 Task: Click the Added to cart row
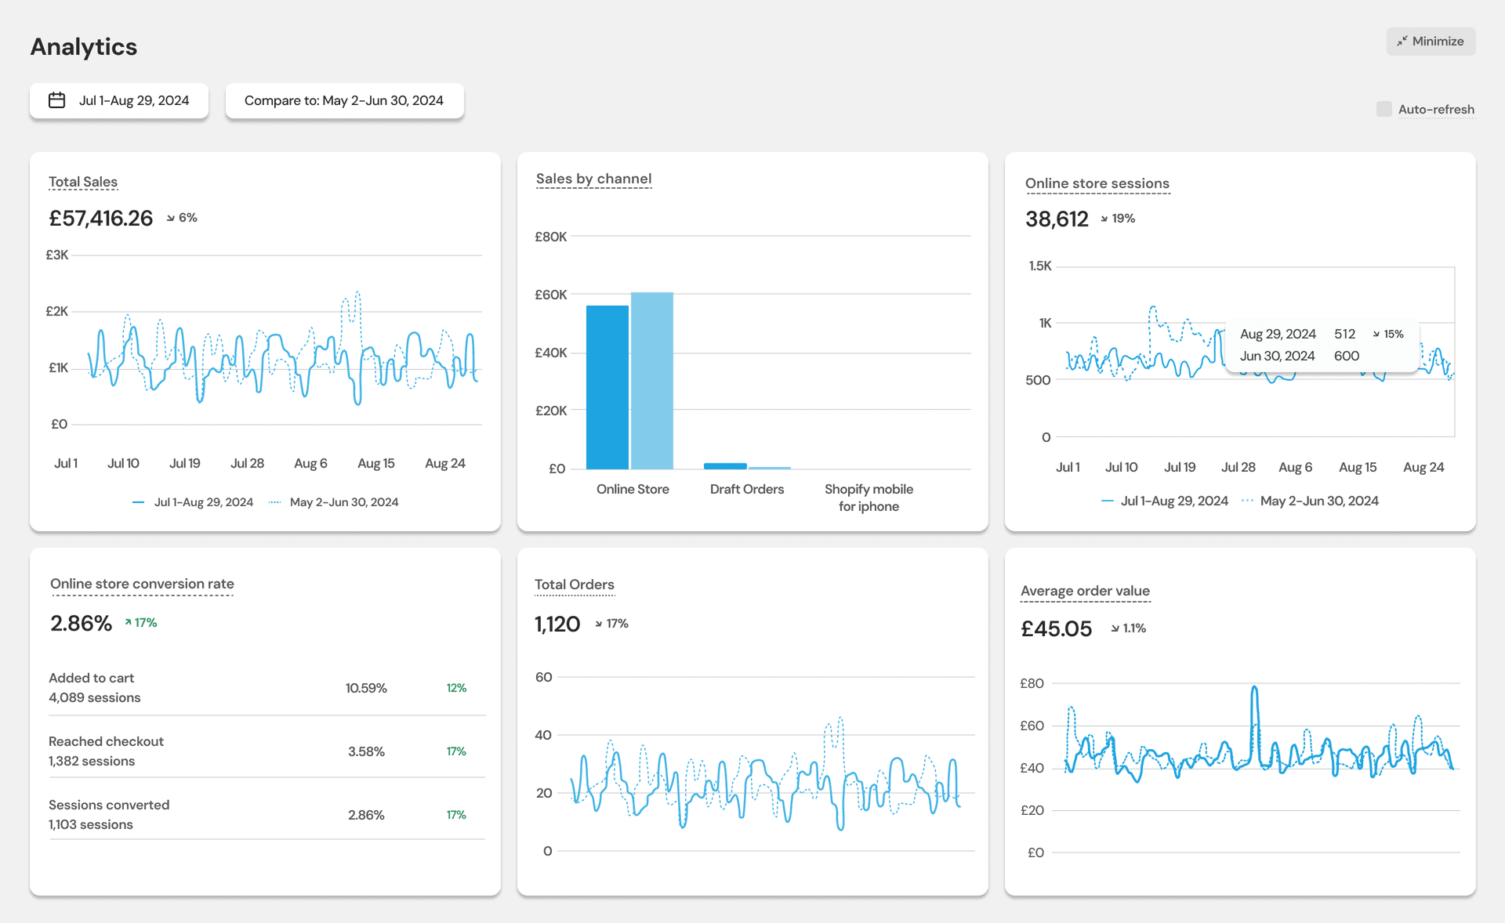(x=267, y=688)
